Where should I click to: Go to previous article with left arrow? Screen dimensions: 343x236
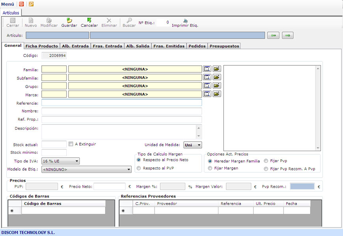[x=273, y=35]
